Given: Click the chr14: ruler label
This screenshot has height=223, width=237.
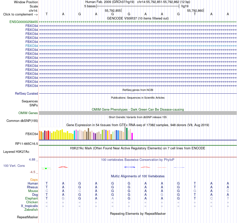Looking at the screenshot, I should coord(33,10).
